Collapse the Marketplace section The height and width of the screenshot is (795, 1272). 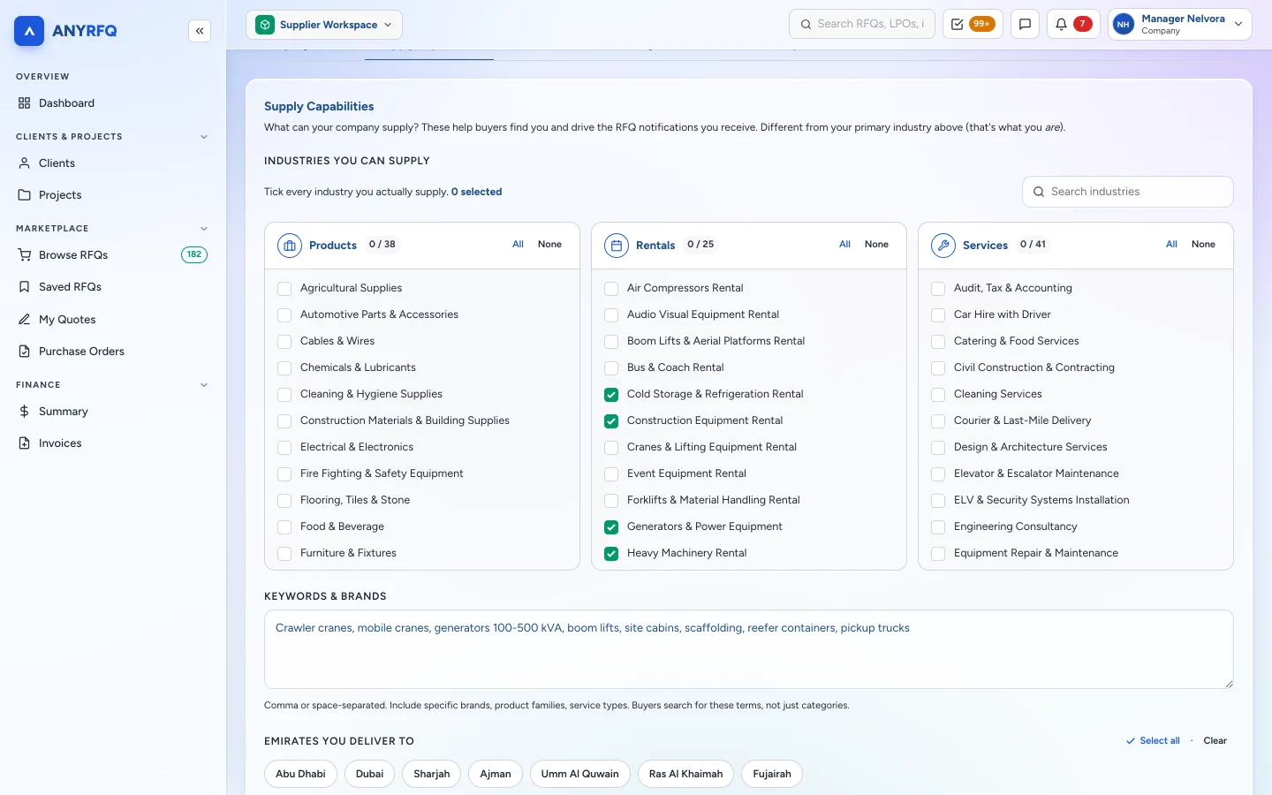(204, 229)
